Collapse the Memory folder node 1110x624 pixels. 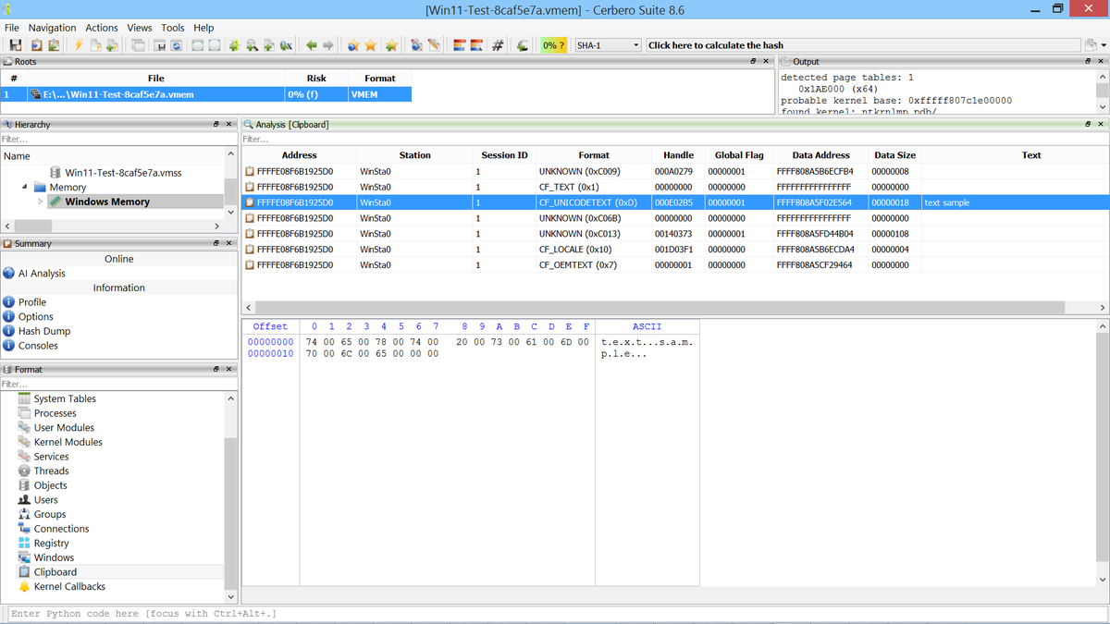25,187
